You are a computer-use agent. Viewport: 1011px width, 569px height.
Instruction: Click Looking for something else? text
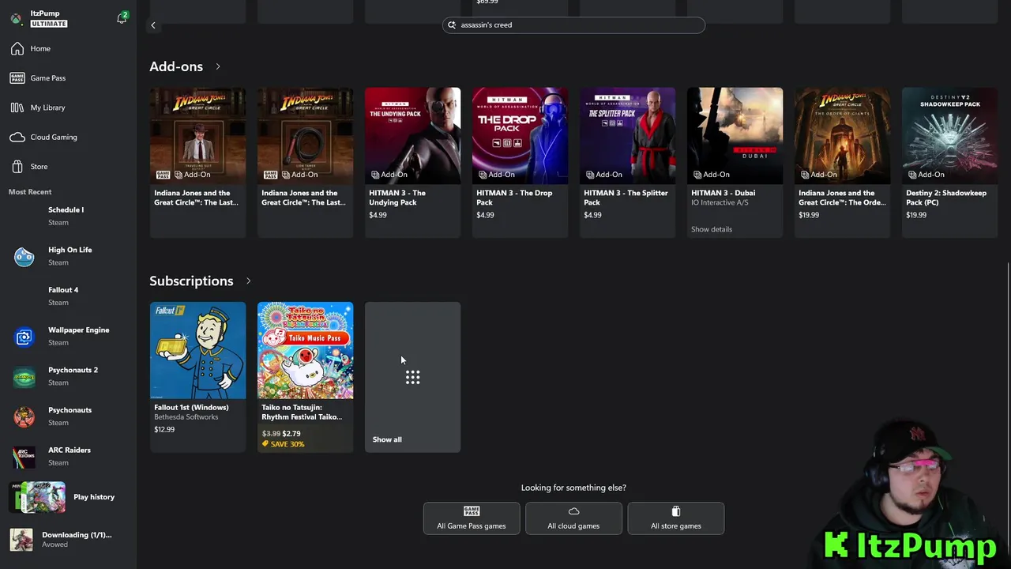[x=573, y=488]
